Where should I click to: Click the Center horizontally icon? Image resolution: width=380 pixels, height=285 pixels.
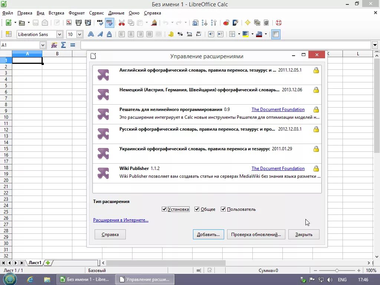coord(131,35)
